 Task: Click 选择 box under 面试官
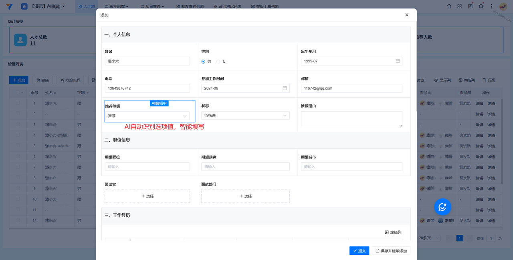(x=147, y=196)
